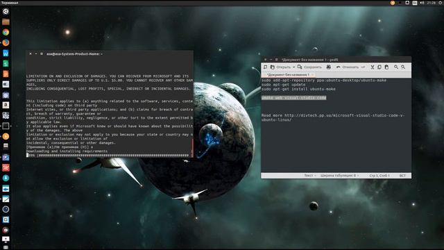
Task: Open the Amazon icon in launcher
Action: tap(6, 105)
